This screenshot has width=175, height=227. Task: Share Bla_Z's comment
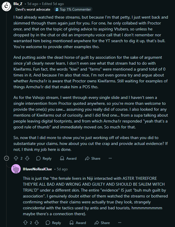tap(93, 159)
